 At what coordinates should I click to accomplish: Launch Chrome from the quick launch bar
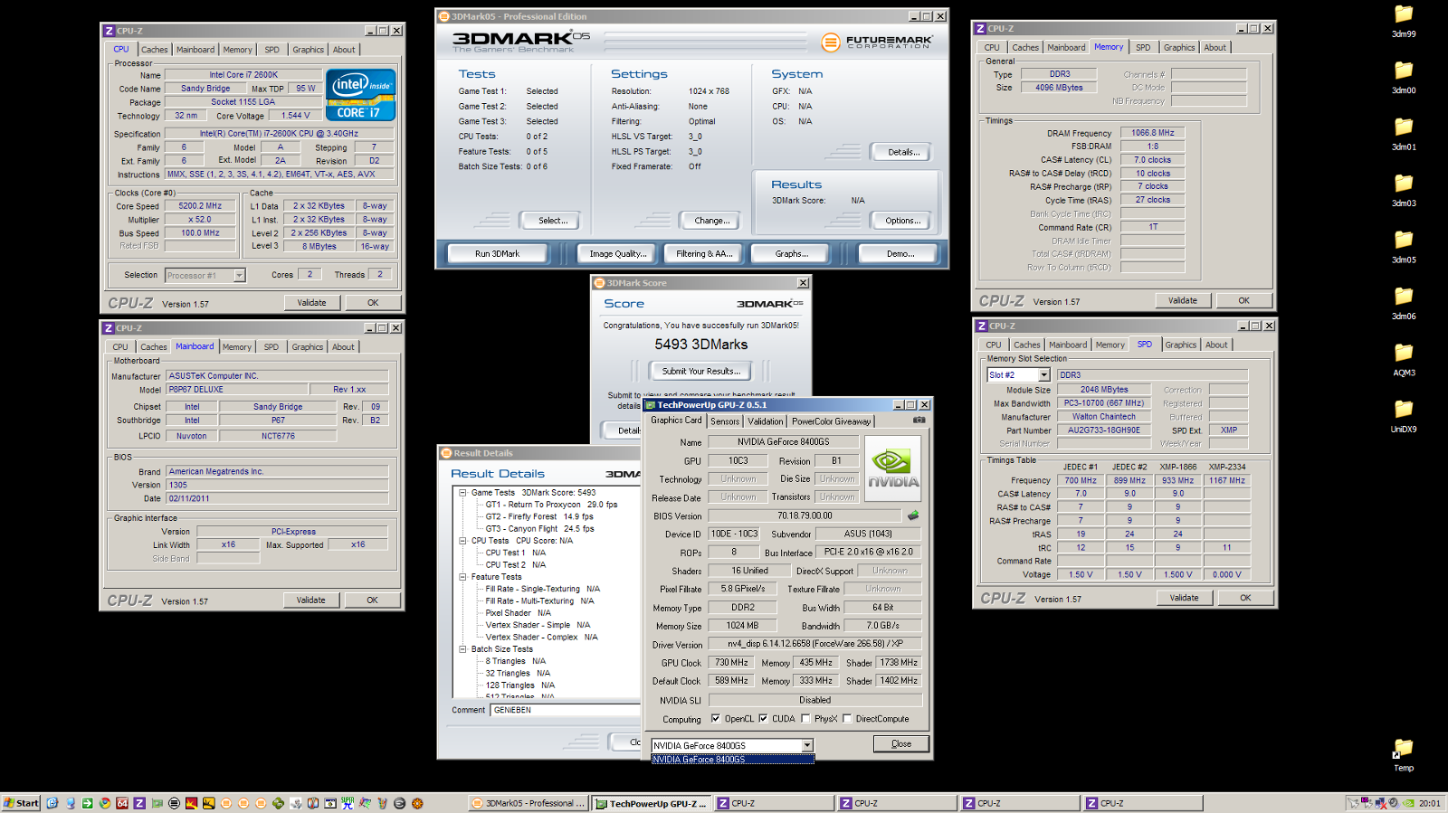point(105,803)
